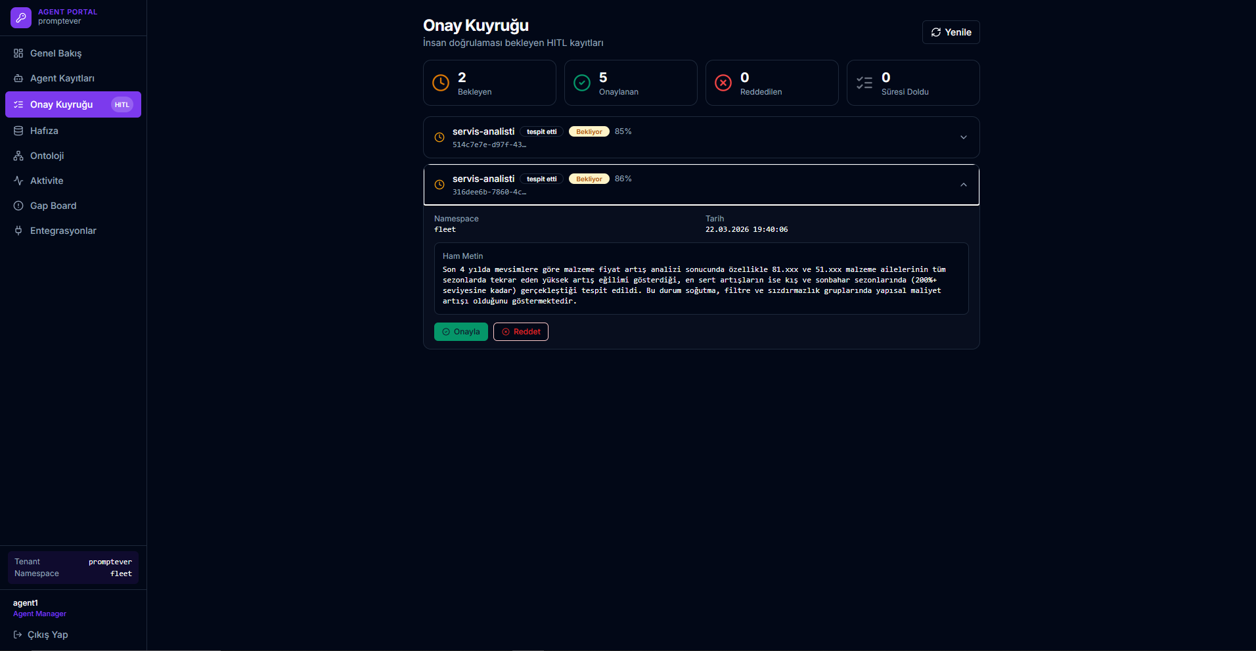Collapse the expanded servis-analisti record at 86%
The image size is (1256, 651).
click(963, 185)
